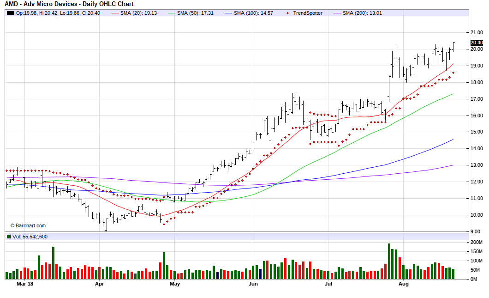Click the red SMA 20 legend line swatch
Screen dimensions: 489x298
115,13
